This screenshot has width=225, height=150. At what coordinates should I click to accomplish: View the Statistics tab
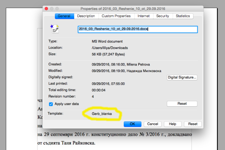183,16
